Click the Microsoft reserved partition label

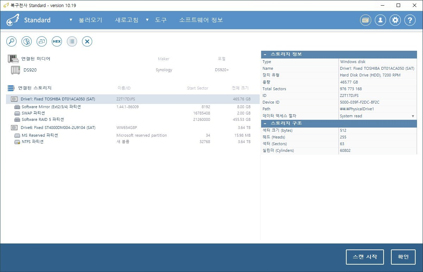(x=141, y=135)
